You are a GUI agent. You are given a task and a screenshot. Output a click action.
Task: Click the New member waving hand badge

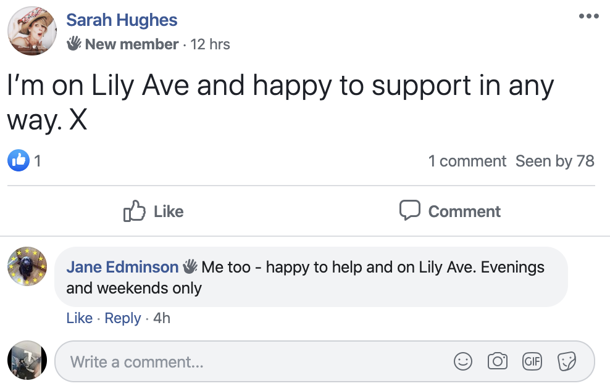[x=74, y=44]
